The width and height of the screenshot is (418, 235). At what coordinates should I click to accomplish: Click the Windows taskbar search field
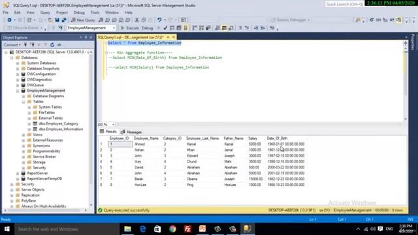[x=67, y=229]
